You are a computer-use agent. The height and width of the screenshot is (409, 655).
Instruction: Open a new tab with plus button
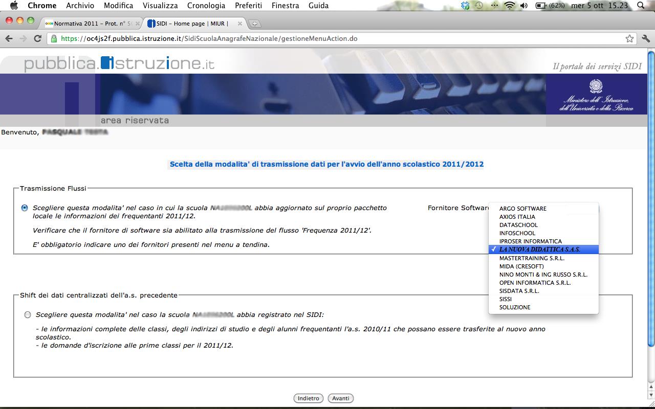[255, 24]
